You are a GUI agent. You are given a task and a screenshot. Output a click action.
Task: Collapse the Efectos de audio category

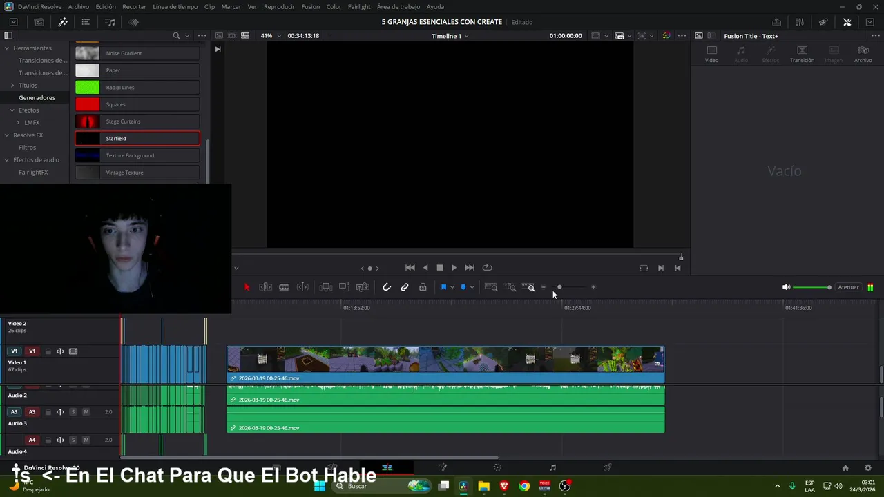7,160
